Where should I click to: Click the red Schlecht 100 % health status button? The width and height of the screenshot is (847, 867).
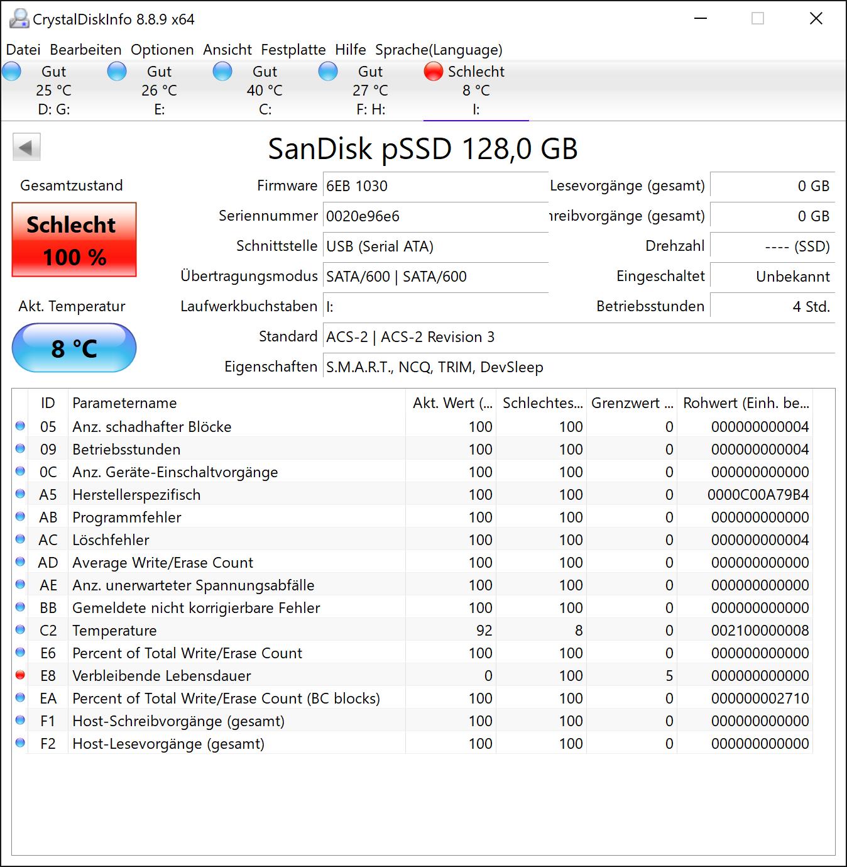(74, 240)
